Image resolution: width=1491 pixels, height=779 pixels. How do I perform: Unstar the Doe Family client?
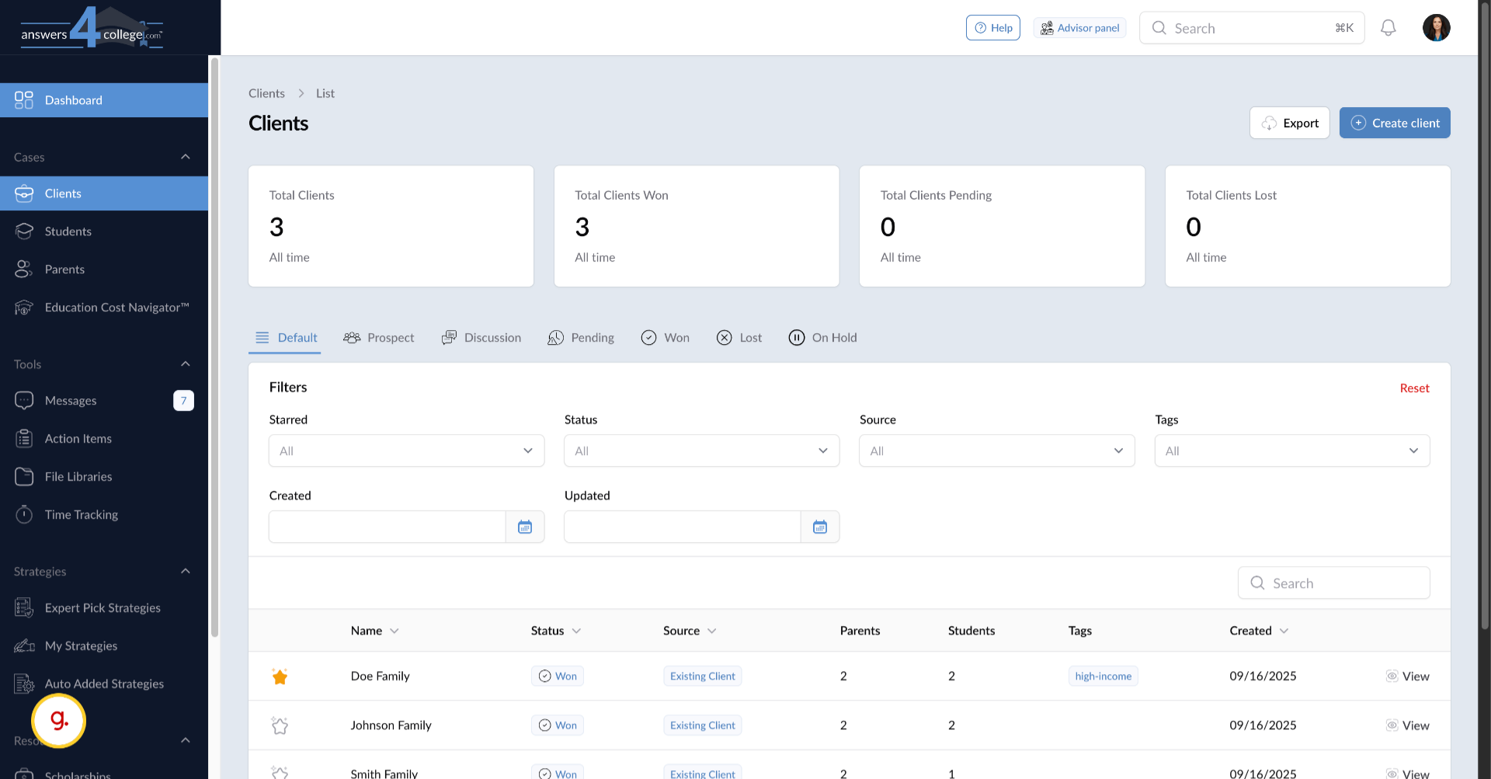pyautogui.click(x=280, y=676)
